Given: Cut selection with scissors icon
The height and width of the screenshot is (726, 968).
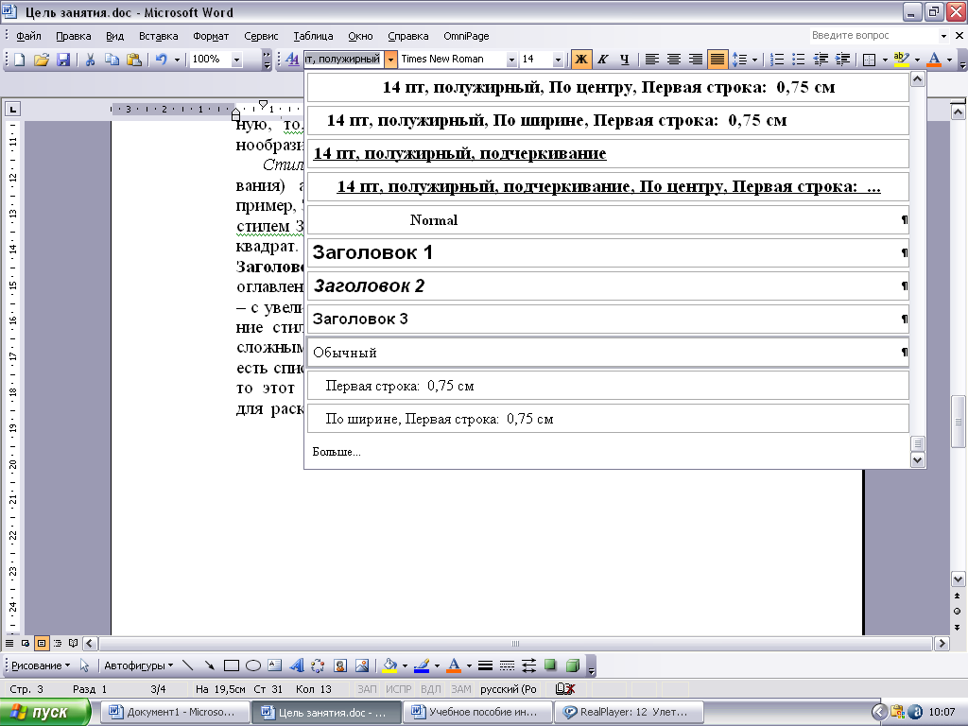Looking at the screenshot, I should click(x=90, y=60).
